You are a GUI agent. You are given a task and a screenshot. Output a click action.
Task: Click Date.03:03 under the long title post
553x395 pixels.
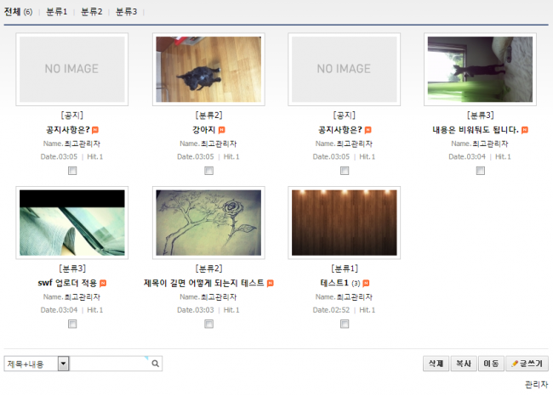196,310
